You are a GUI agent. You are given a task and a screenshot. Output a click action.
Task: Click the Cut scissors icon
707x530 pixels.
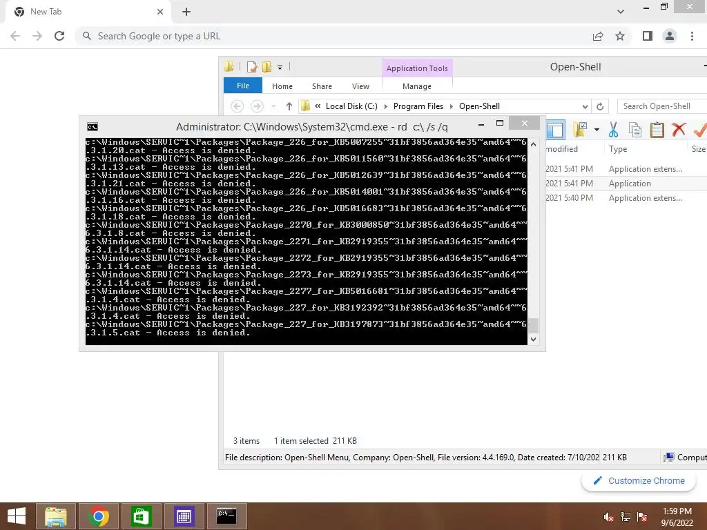click(613, 130)
